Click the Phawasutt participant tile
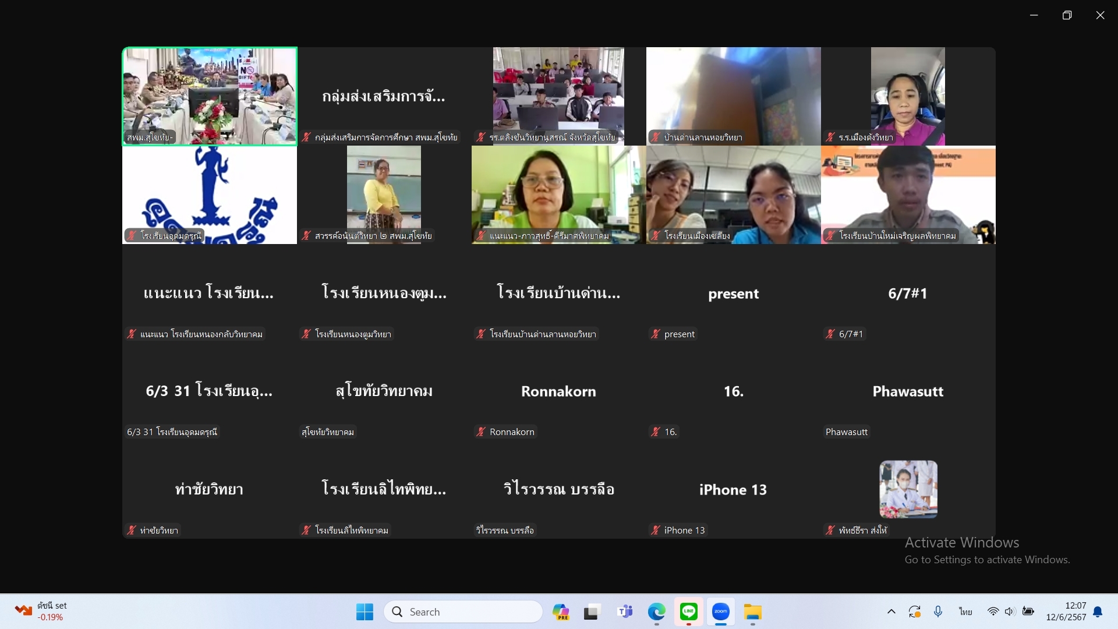The width and height of the screenshot is (1118, 629). [x=908, y=391]
